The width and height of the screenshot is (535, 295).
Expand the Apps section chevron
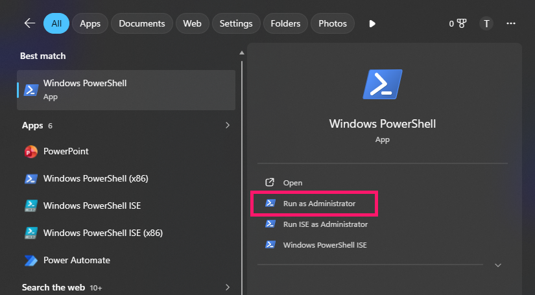228,125
